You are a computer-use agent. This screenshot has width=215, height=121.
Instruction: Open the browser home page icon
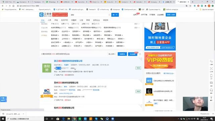coord(13,6)
